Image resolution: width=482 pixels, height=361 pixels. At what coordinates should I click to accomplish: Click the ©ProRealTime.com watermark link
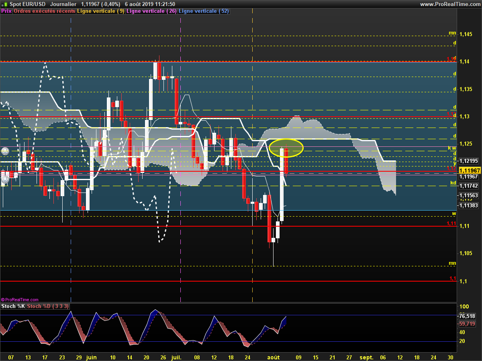(x=20, y=300)
